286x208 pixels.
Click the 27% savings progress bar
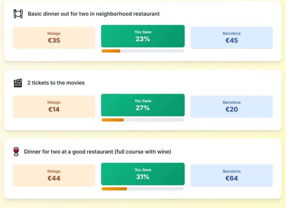142,120
